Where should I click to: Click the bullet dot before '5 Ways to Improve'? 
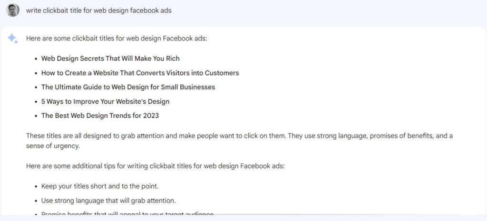(x=36, y=102)
